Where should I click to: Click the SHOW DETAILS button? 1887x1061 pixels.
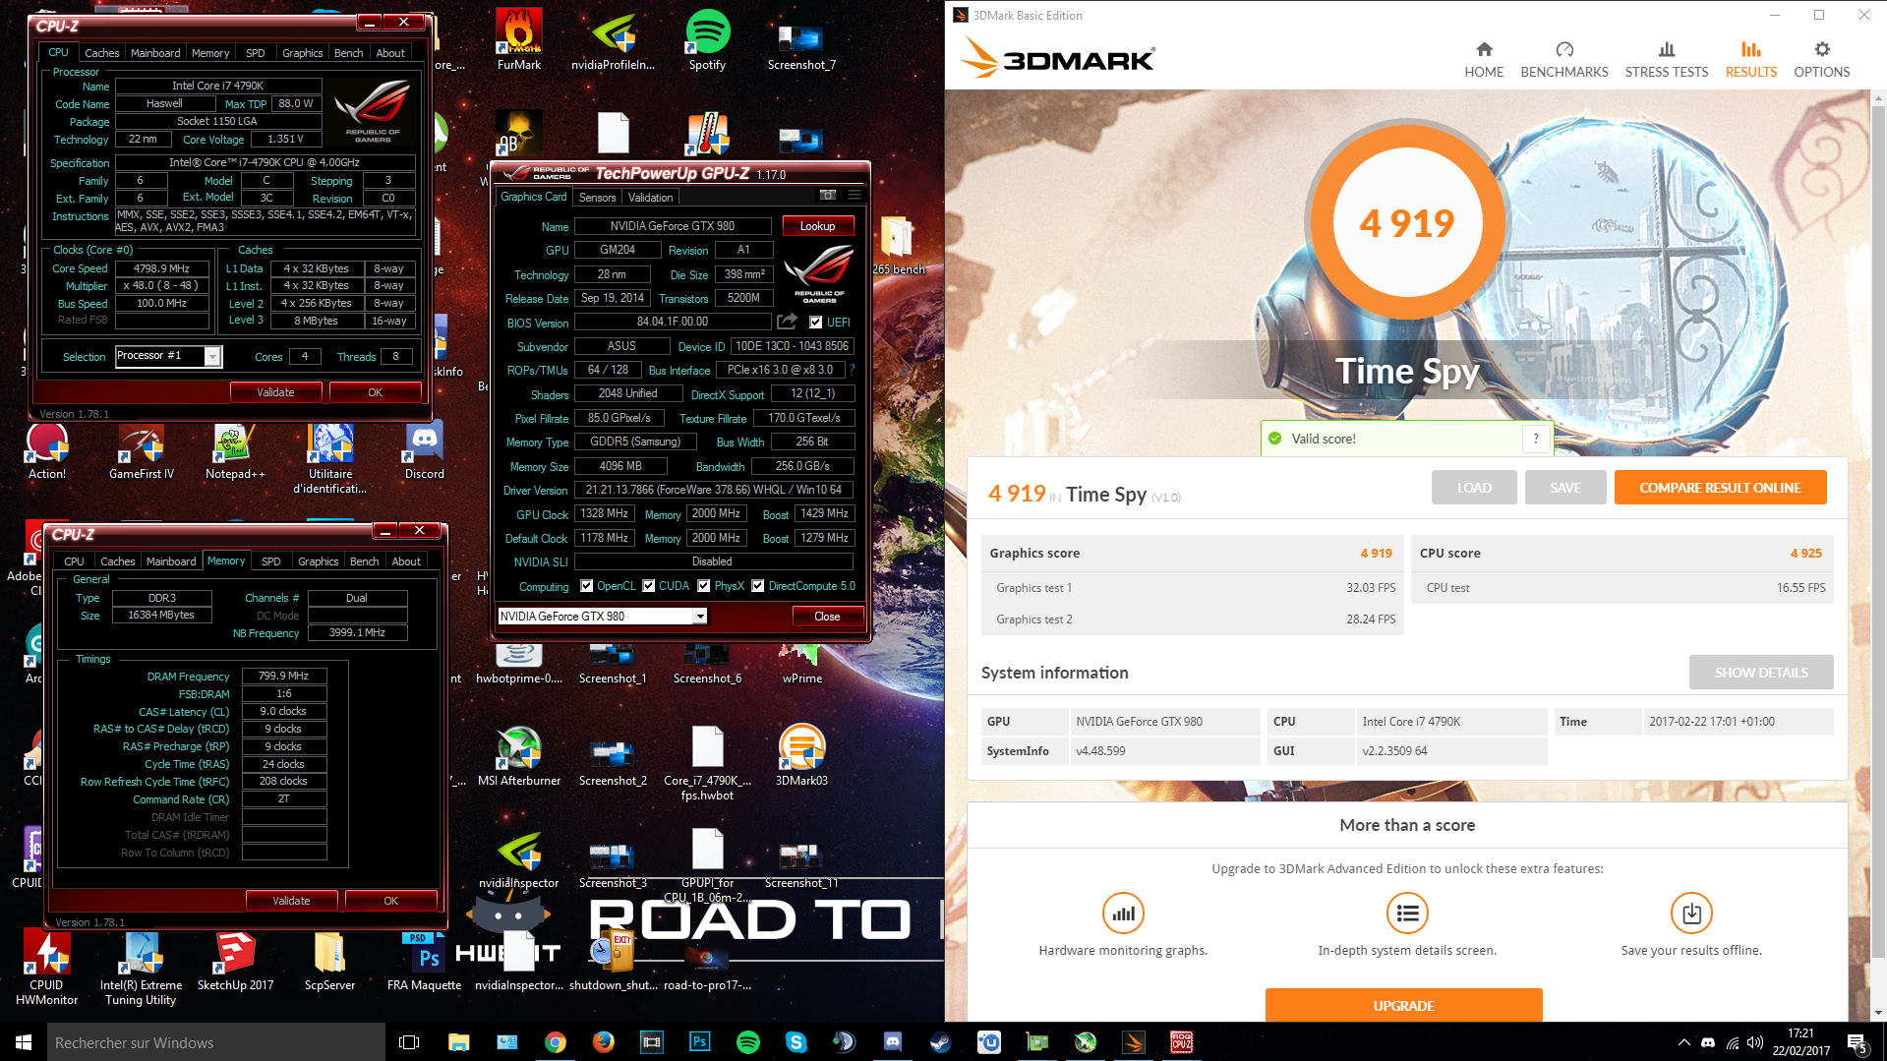[1760, 673]
